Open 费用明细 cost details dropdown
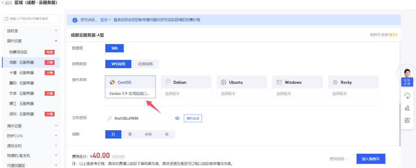Viewport: 416px width, 168px height. click(x=339, y=159)
